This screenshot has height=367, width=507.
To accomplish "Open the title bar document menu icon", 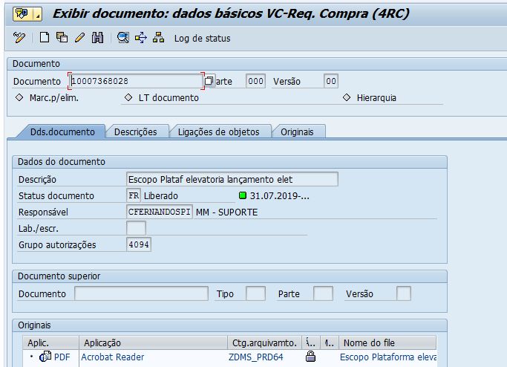I will [x=27, y=13].
